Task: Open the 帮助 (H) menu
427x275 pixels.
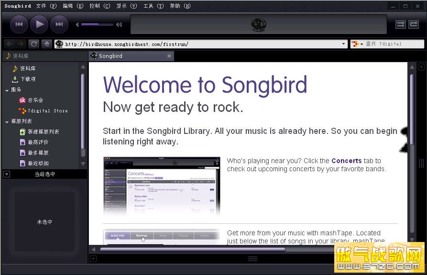Action: point(180,6)
